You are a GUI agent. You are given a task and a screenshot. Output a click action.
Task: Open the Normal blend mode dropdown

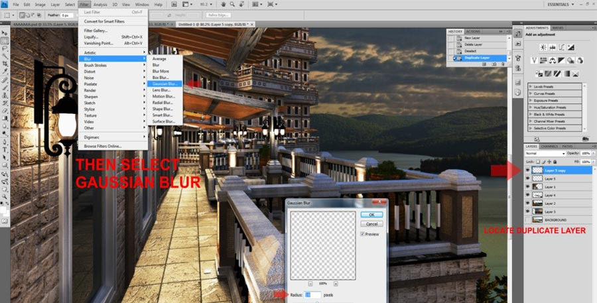pyautogui.click(x=545, y=153)
